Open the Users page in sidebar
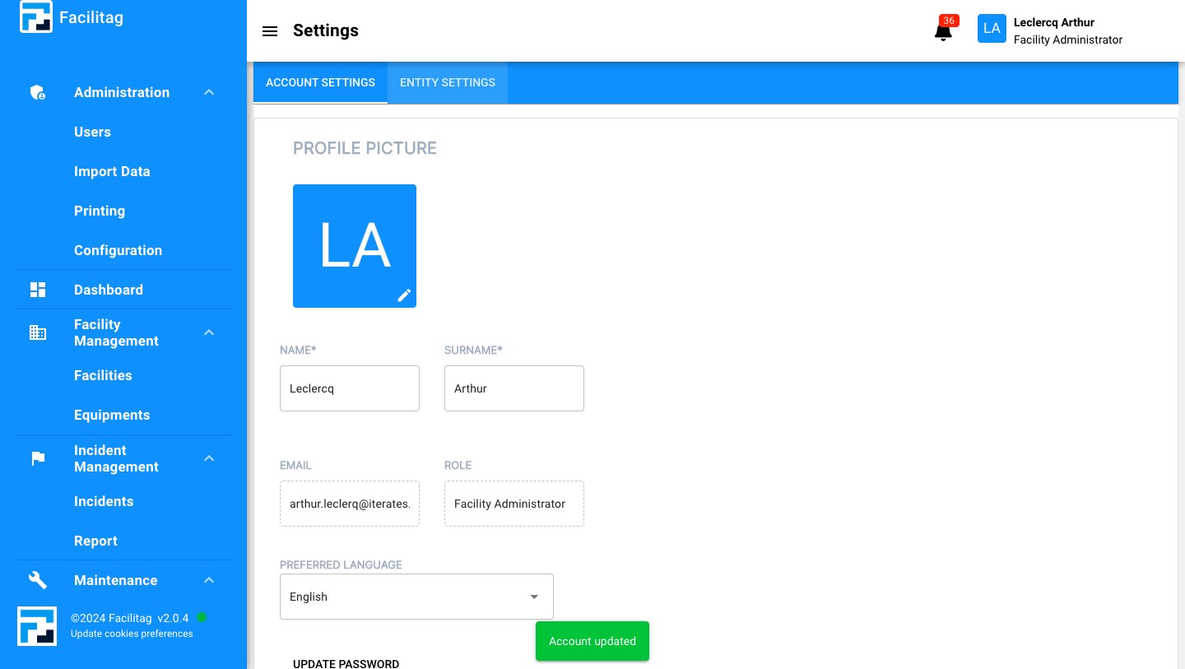Screen dimensions: 1185x669 (92, 132)
